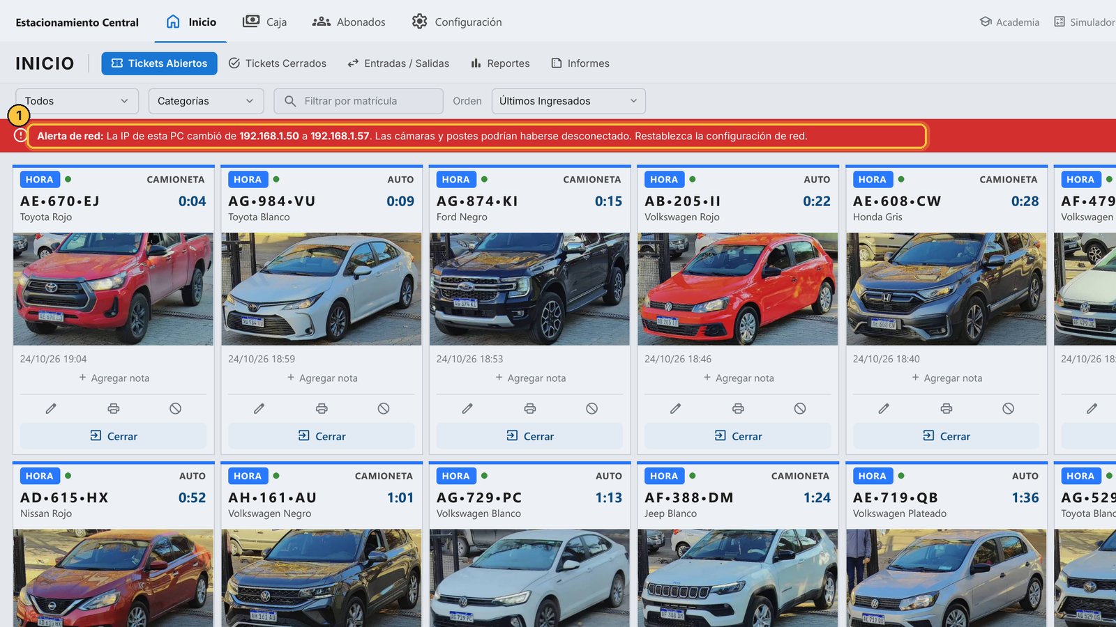Close the Honda Gris AE•608•CW ticket
The height and width of the screenshot is (627, 1116).
coord(947,436)
